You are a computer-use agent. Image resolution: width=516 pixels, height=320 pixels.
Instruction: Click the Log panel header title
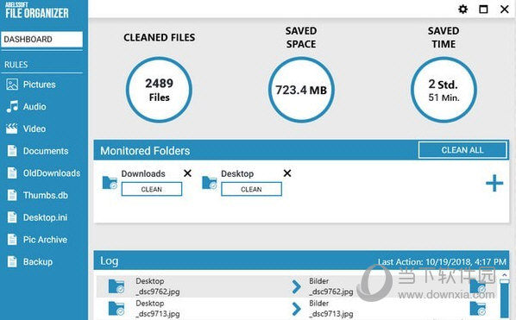[110, 261]
